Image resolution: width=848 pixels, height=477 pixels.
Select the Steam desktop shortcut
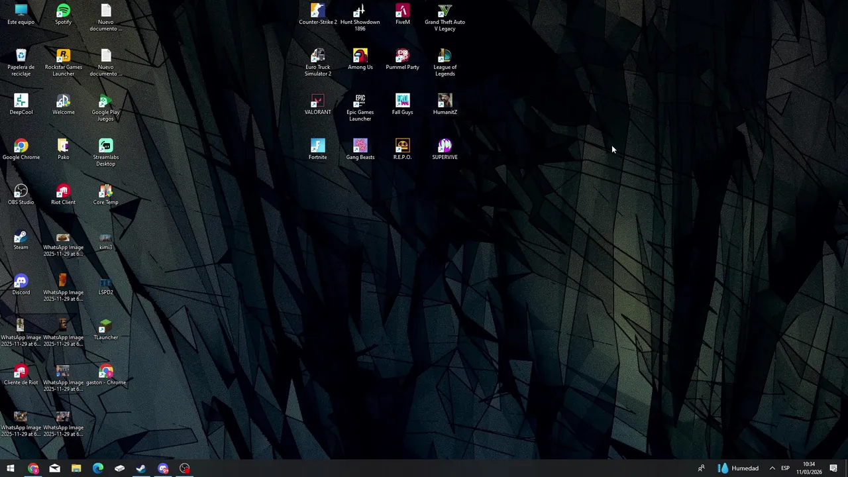click(21, 240)
